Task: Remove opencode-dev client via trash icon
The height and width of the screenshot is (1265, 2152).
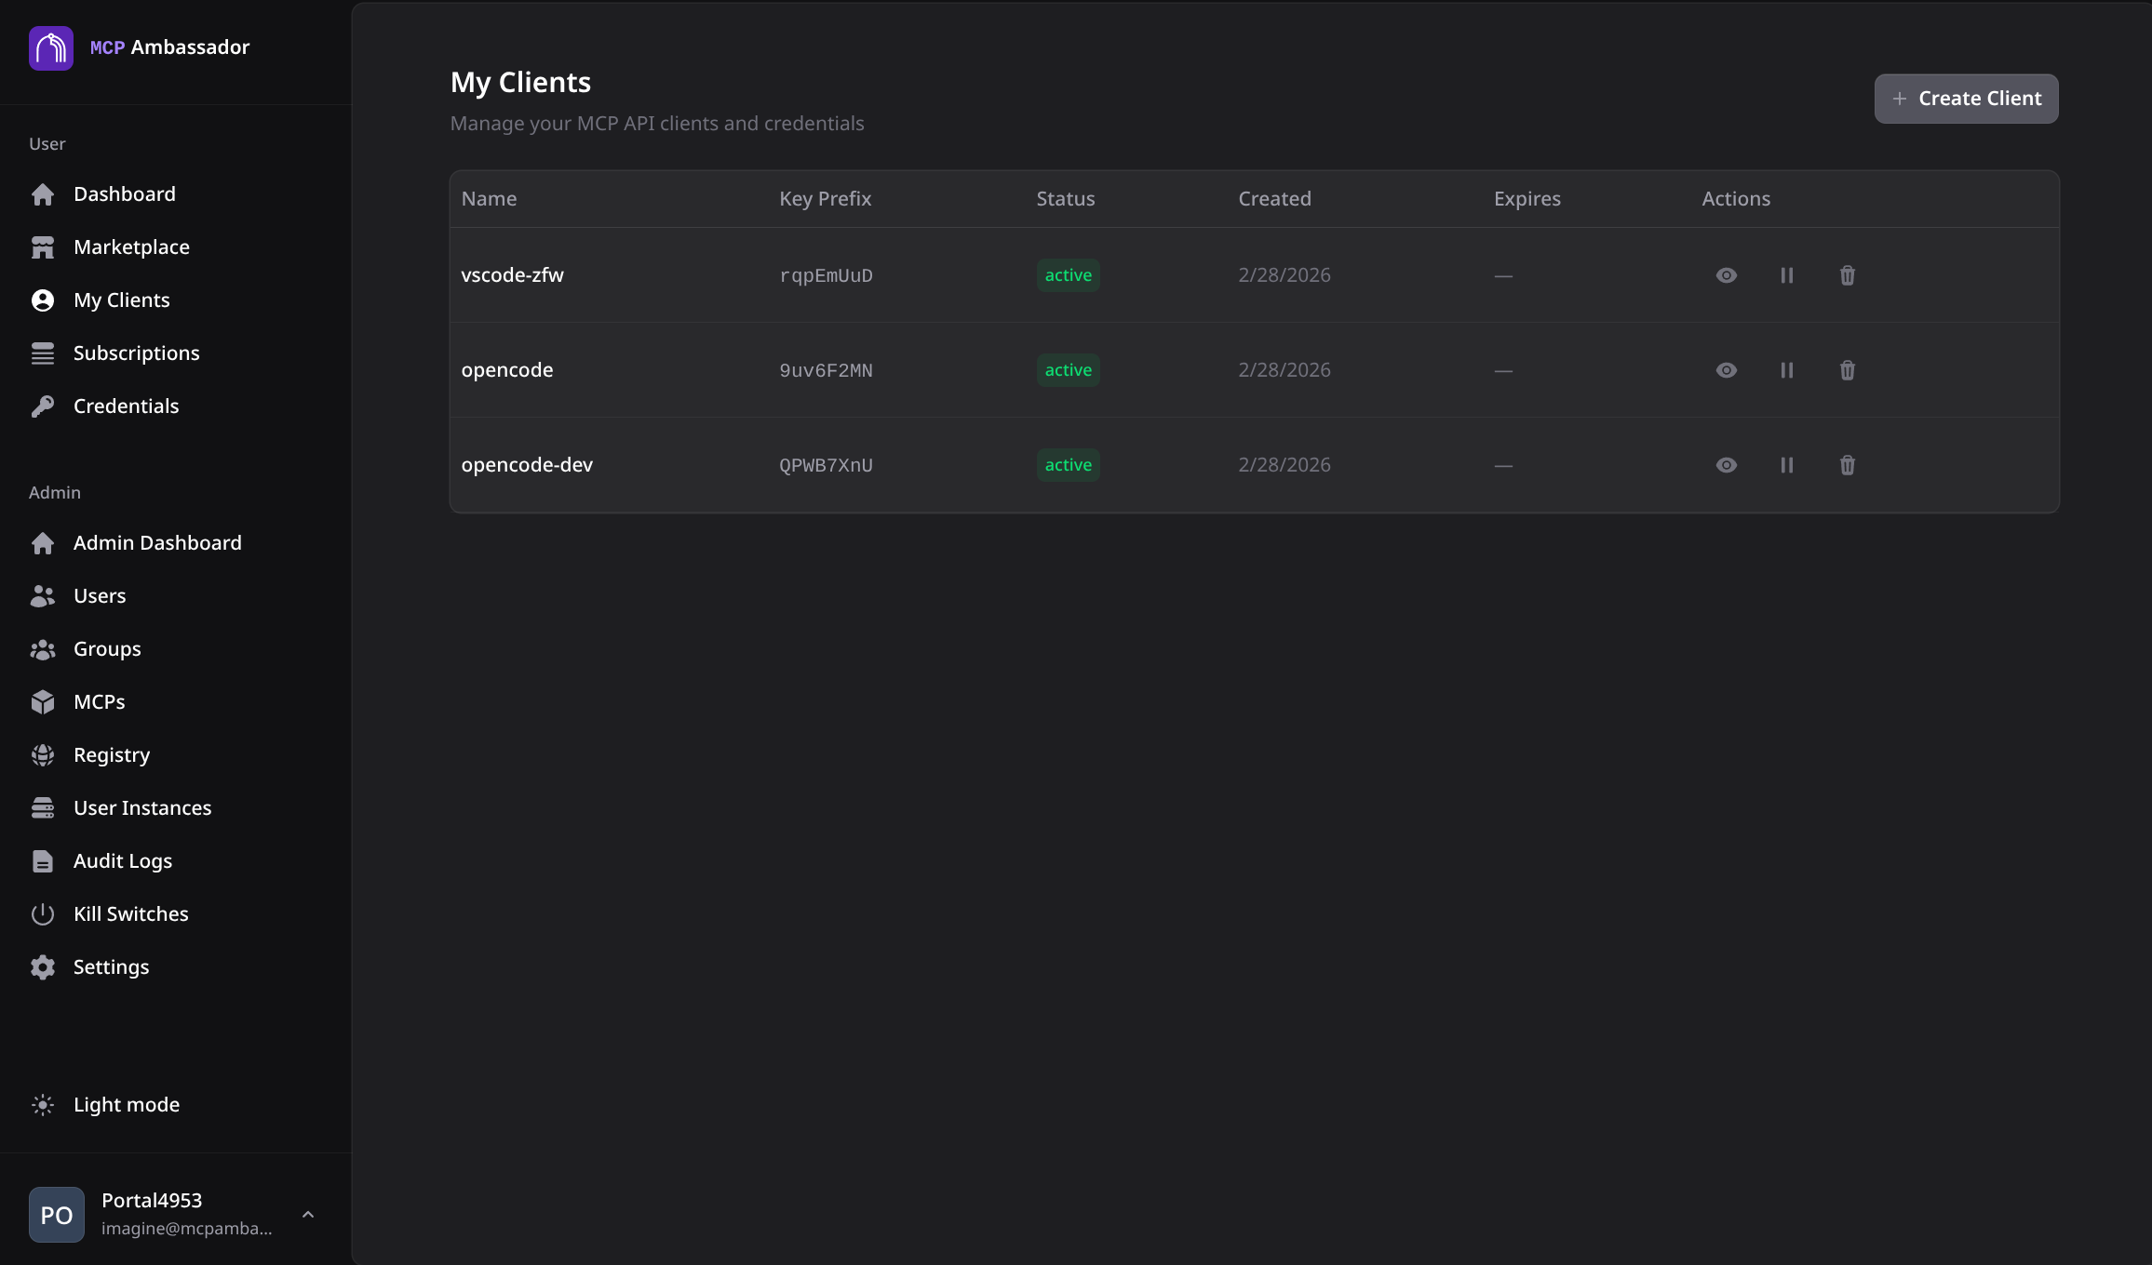Action: pos(1847,465)
